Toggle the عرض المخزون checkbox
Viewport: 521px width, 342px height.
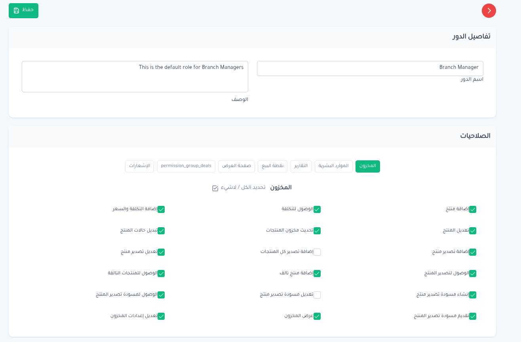317,316
